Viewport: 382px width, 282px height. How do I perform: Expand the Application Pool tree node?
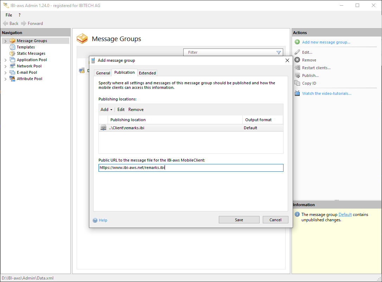pos(5,60)
